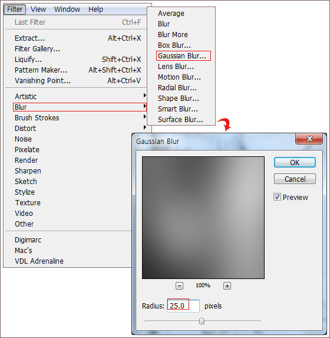Confirm Gaussian Blur with OK

point(295,162)
